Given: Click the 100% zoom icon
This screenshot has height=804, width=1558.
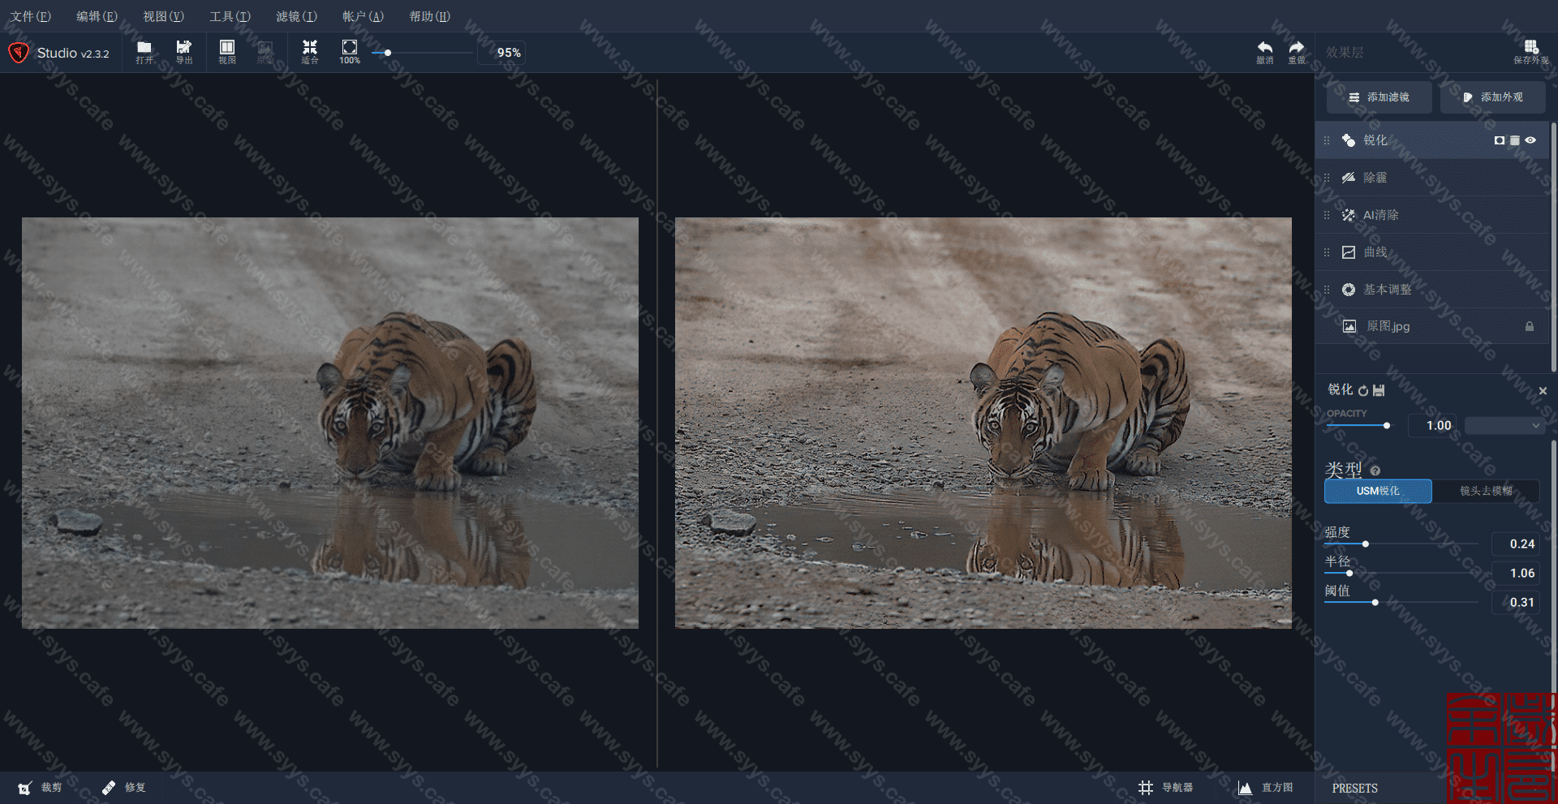Looking at the screenshot, I should 350,51.
